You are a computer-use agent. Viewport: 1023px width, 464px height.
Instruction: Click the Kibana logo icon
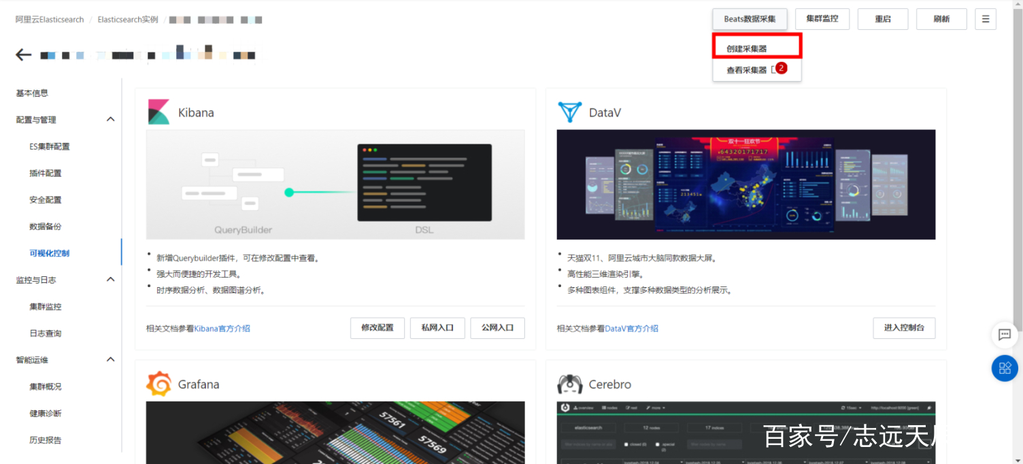[158, 112]
